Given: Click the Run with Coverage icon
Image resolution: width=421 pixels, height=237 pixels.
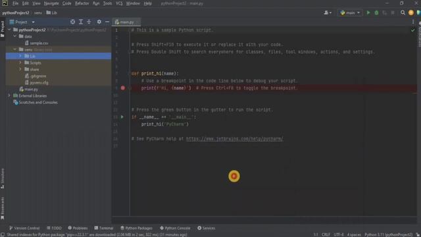Looking at the screenshot, I should coord(384,13).
